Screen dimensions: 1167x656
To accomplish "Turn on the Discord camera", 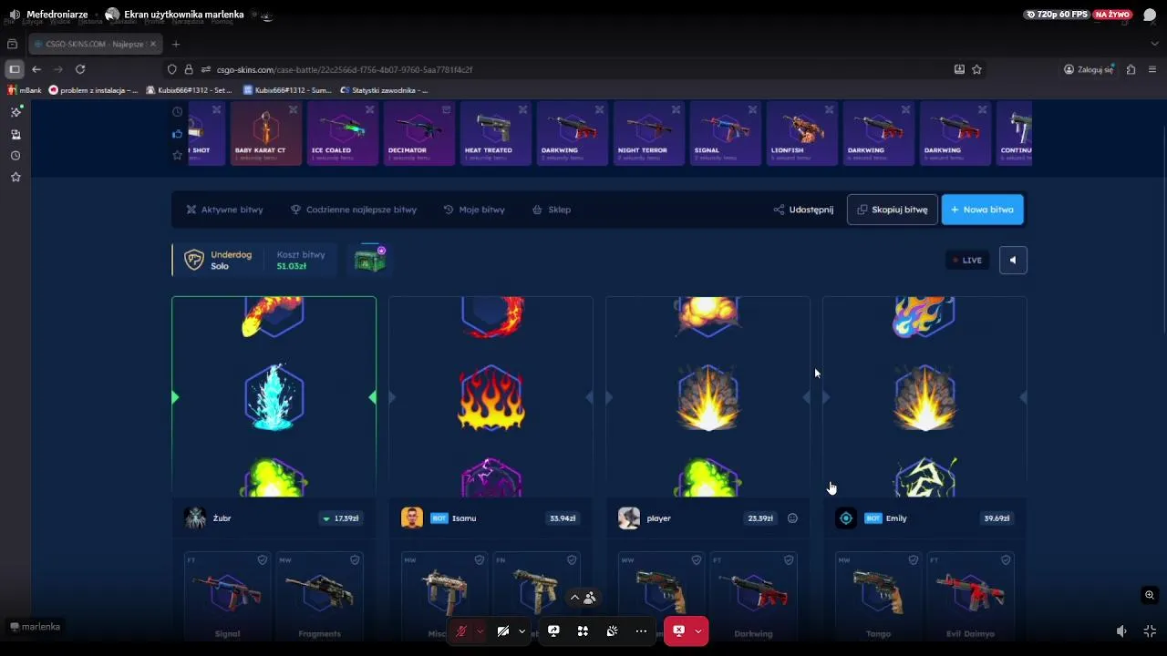I will (x=503, y=630).
